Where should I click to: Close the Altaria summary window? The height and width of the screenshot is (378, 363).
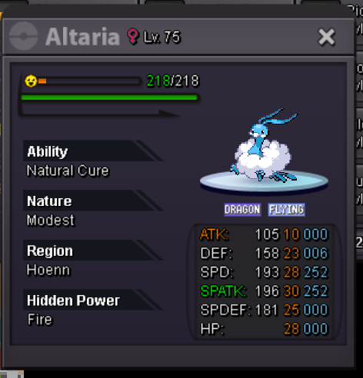pos(326,37)
